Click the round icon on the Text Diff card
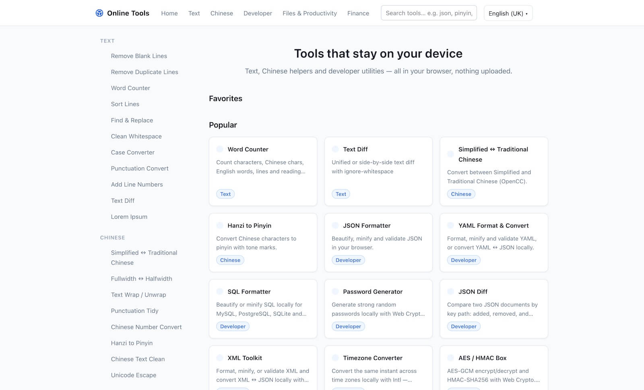Screen dimensions: 644x390 tap(335, 149)
